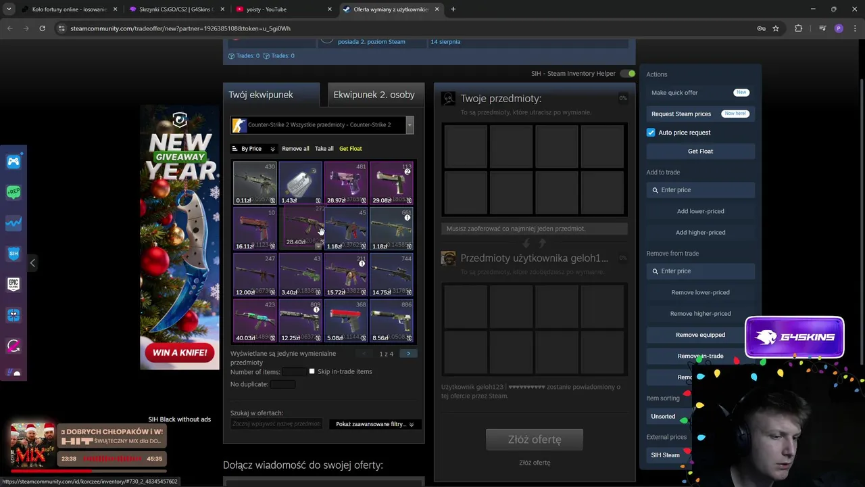Image resolution: width=865 pixels, height=487 pixels.
Task: Close the yoisty YouTube tab
Action: (x=330, y=9)
